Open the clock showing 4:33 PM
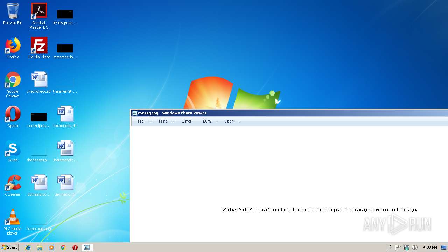The height and width of the screenshot is (252, 448). point(430,247)
